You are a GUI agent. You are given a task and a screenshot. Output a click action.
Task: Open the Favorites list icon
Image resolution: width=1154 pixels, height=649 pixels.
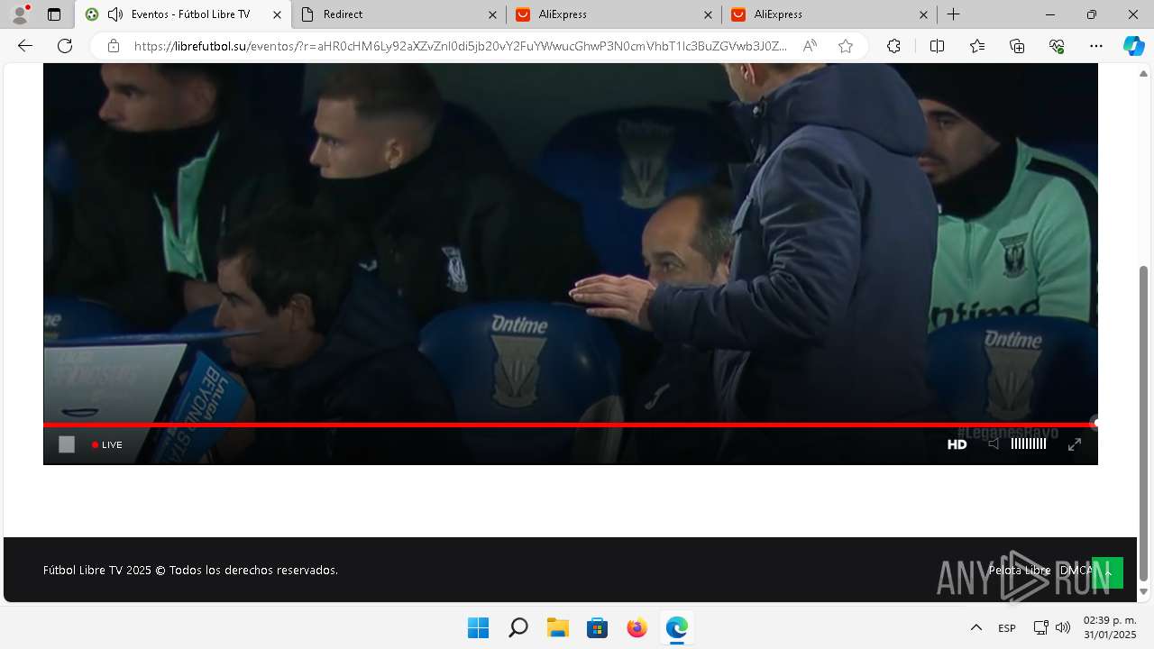[x=977, y=46]
